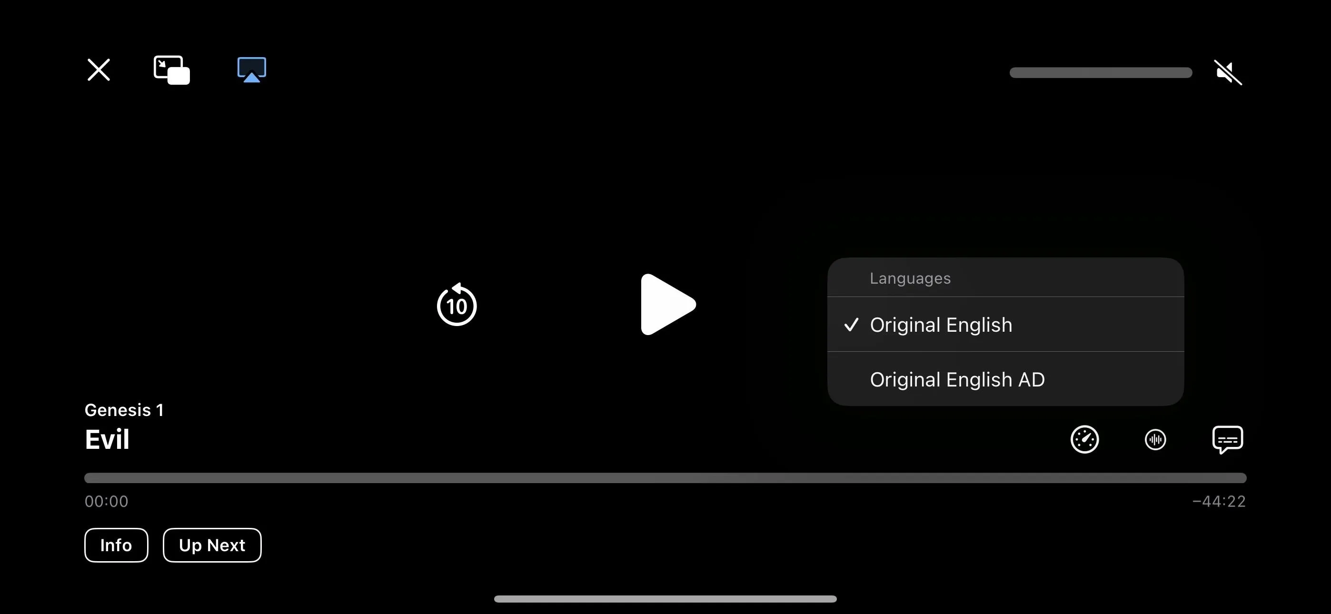Image resolution: width=1331 pixels, height=614 pixels.
Task: Collapse the Languages panel overlay
Action: click(1156, 440)
